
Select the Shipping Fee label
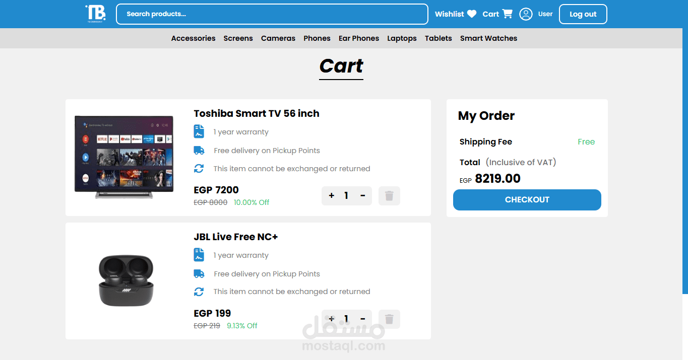(486, 142)
